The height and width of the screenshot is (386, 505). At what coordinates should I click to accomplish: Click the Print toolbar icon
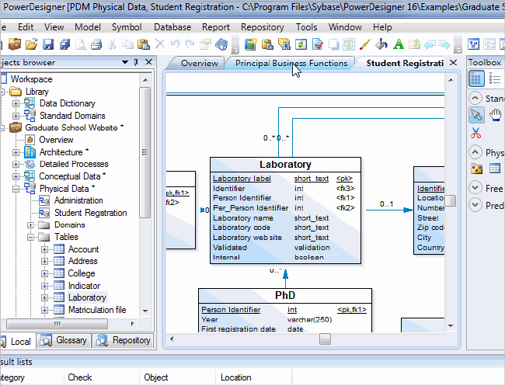tap(96, 44)
